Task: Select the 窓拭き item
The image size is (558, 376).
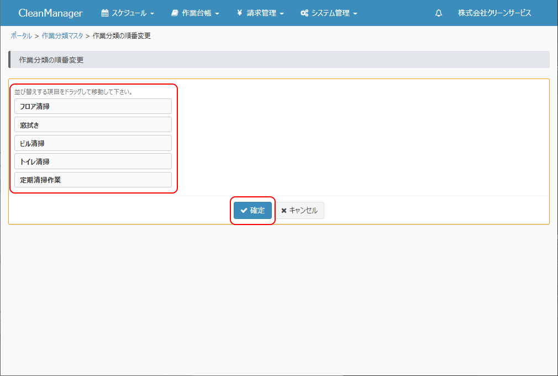Action: 93,124
